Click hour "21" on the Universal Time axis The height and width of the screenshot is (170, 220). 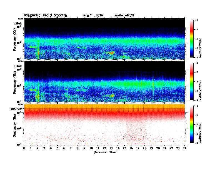tap(164, 148)
